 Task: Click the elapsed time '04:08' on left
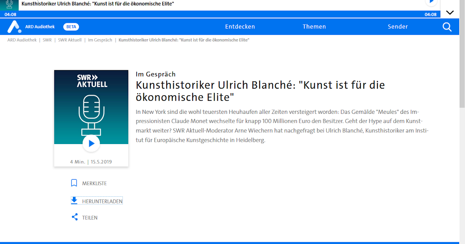pos(10,15)
